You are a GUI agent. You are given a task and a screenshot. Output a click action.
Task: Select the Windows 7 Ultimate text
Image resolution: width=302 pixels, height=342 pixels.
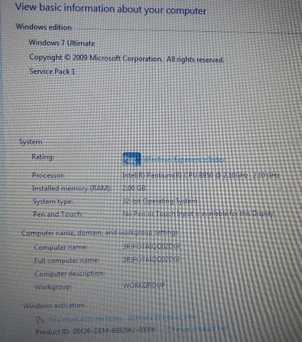62,43
